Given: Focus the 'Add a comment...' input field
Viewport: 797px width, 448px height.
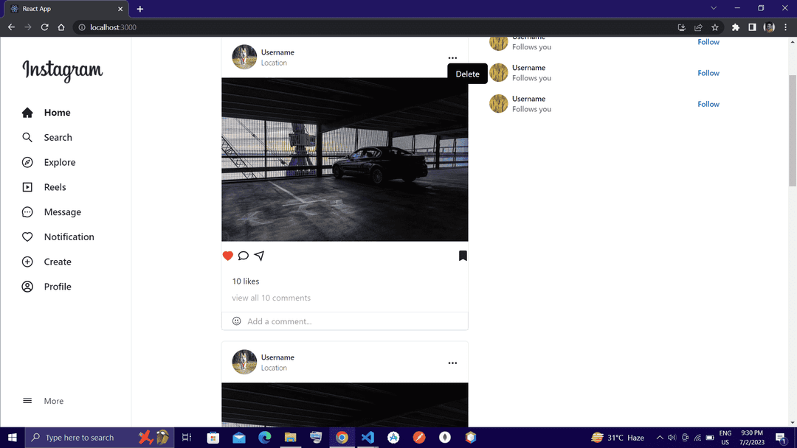Looking at the screenshot, I should (x=345, y=321).
